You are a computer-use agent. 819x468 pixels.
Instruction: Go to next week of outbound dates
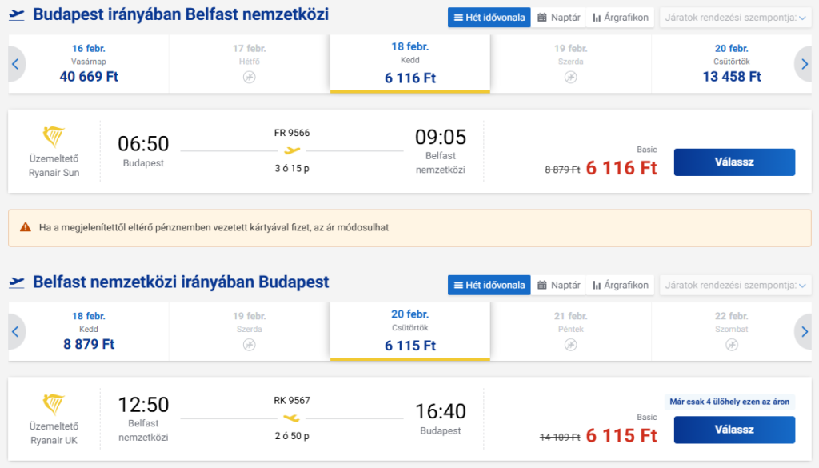[x=805, y=64]
